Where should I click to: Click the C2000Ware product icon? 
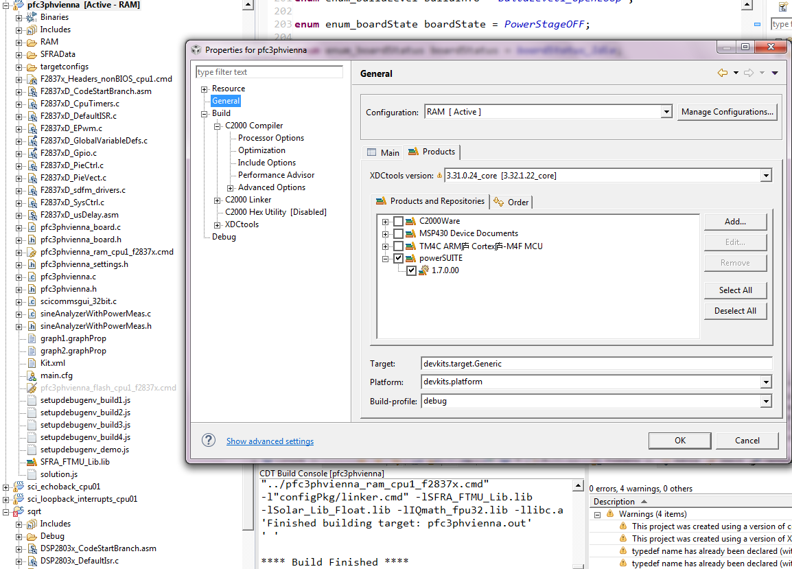[x=410, y=221]
